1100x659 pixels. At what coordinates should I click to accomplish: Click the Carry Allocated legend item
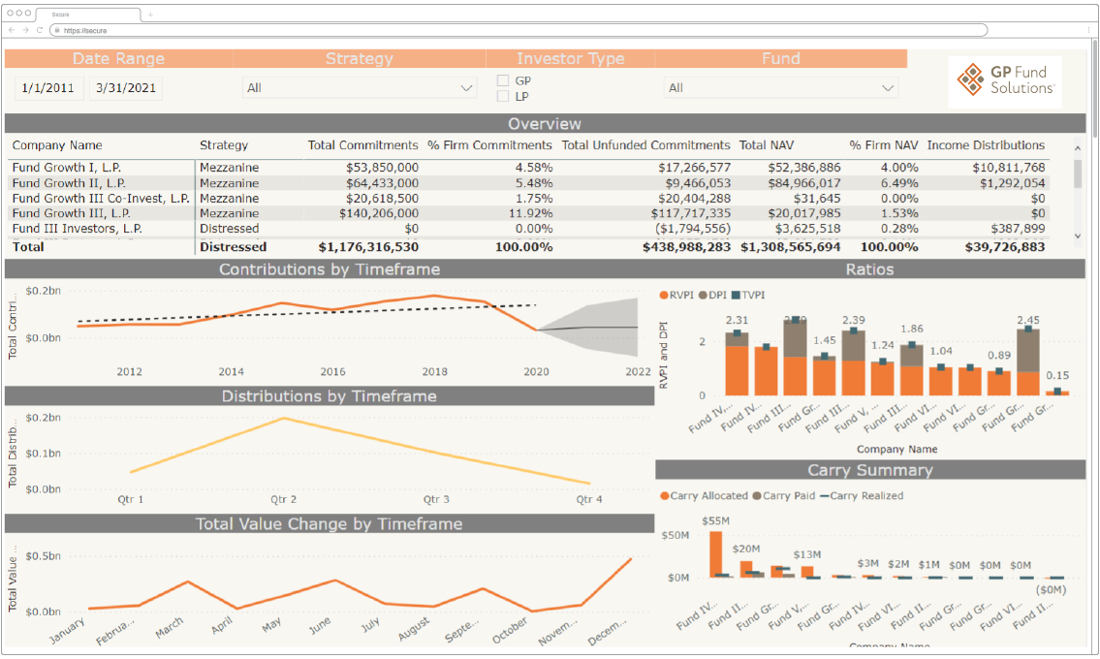tap(704, 495)
